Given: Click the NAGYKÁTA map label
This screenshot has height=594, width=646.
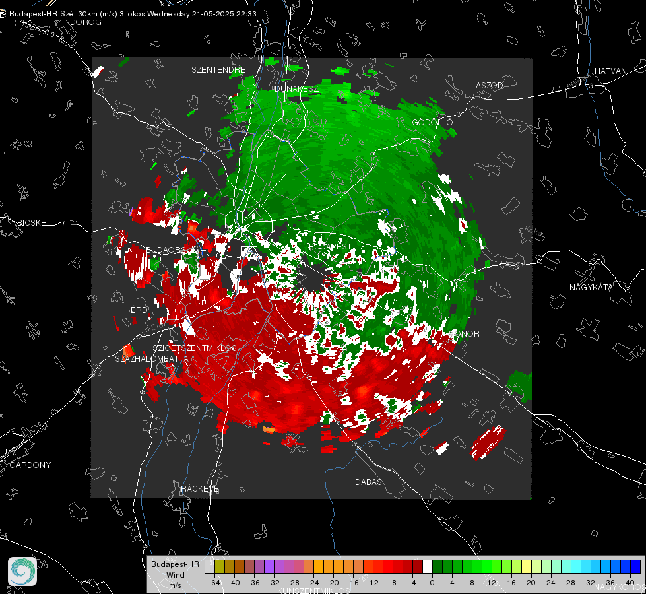Looking at the screenshot, I should tap(591, 287).
